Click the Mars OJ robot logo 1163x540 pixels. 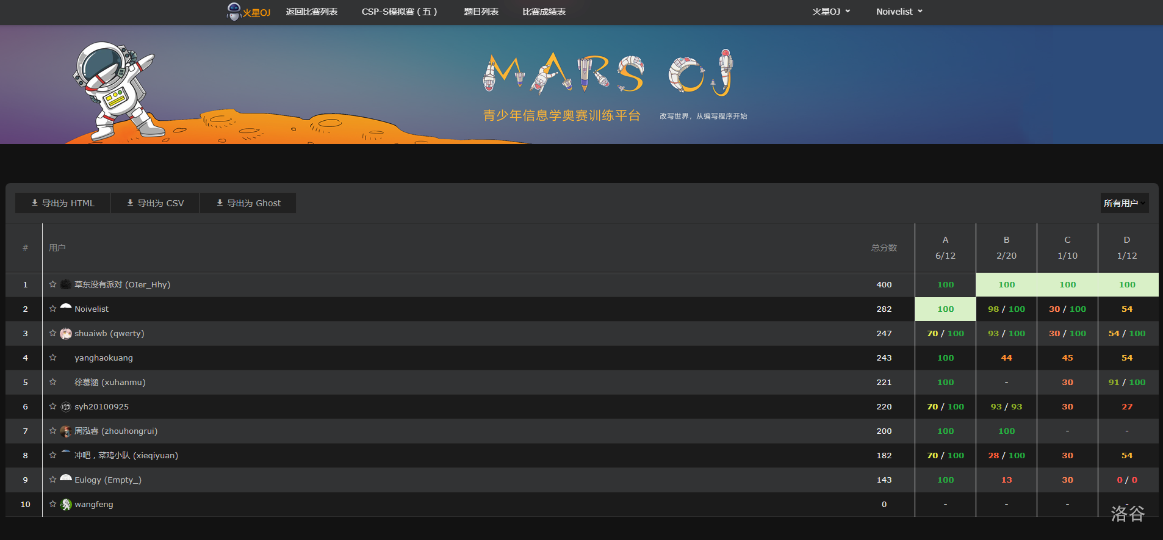234,11
